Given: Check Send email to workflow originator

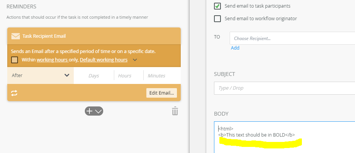Looking at the screenshot, I should pos(217,19).
